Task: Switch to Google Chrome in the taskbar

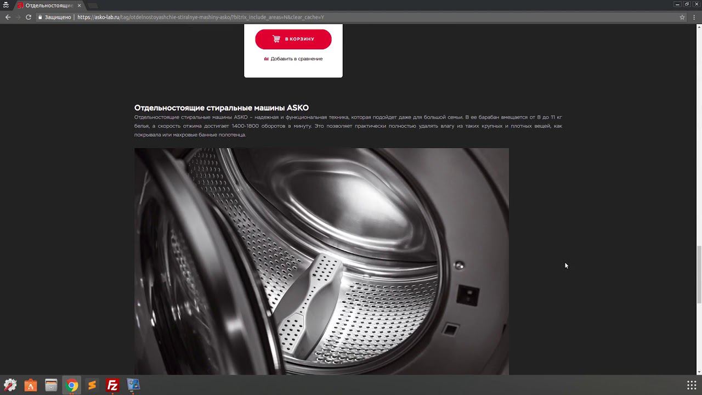Action: click(x=71, y=385)
